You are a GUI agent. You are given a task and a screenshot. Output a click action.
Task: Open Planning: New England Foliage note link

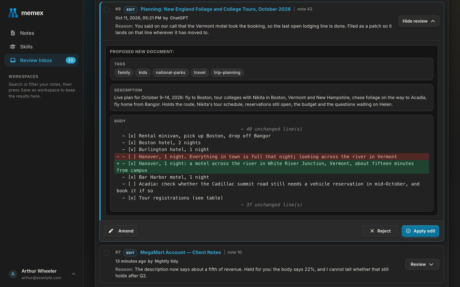(x=215, y=9)
